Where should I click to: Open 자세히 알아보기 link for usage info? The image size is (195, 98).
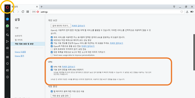116,43
